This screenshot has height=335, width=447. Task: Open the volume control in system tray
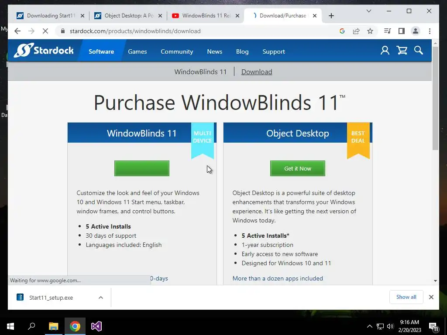[390, 326]
